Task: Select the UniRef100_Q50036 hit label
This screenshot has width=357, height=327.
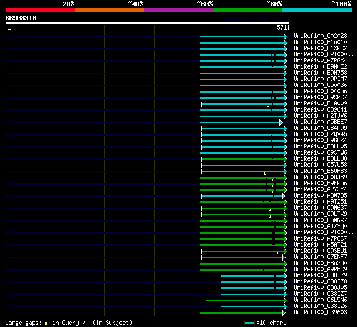Action: 320,85
